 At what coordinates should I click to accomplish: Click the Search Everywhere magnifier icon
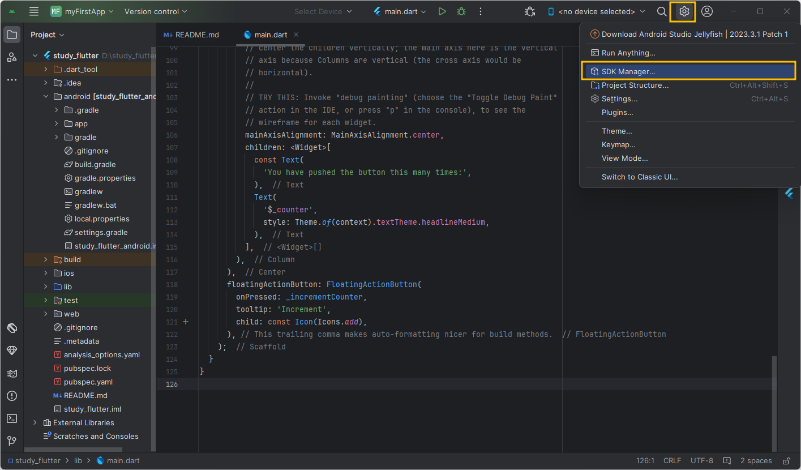[662, 11]
